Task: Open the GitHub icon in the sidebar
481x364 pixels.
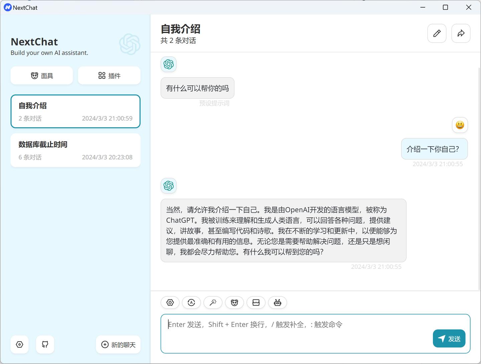Action: tap(45, 344)
